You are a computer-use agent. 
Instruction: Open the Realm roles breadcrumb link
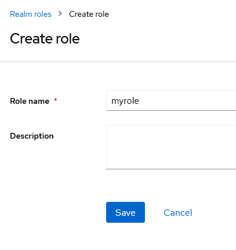pyautogui.click(x=31, y=14)
